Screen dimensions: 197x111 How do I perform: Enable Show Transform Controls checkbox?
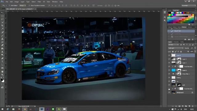pos(29,6)
